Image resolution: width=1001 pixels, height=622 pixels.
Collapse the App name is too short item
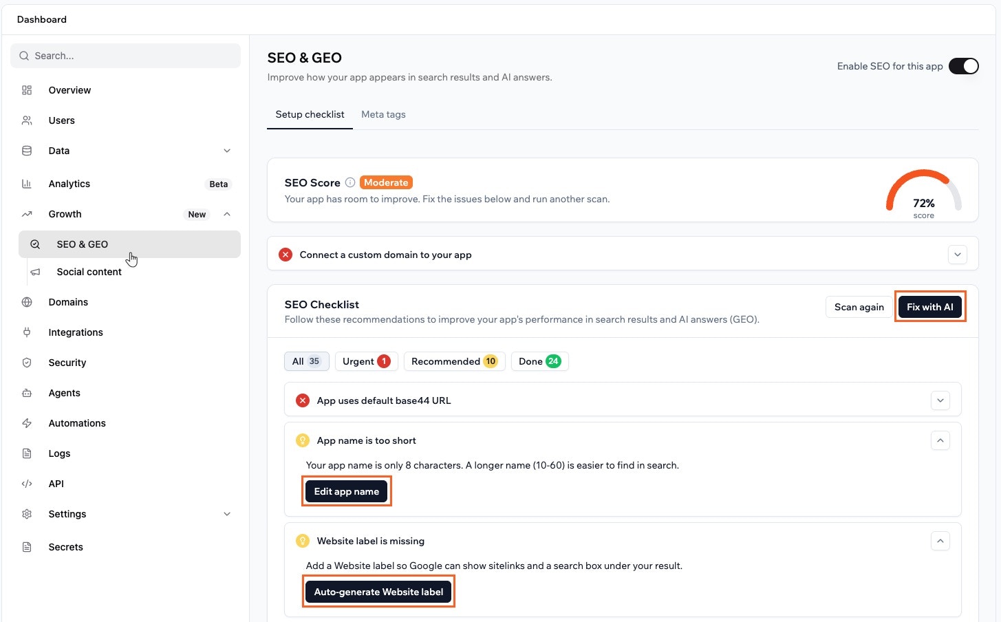tap(940, 440)
